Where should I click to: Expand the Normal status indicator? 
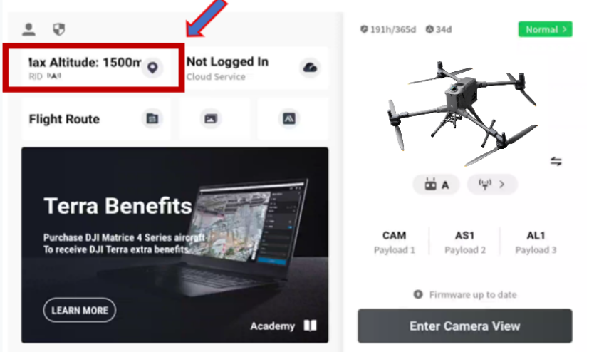545,29
